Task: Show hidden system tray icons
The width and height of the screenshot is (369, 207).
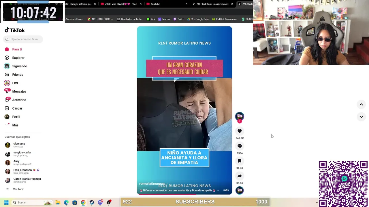Action: (317, 202)
